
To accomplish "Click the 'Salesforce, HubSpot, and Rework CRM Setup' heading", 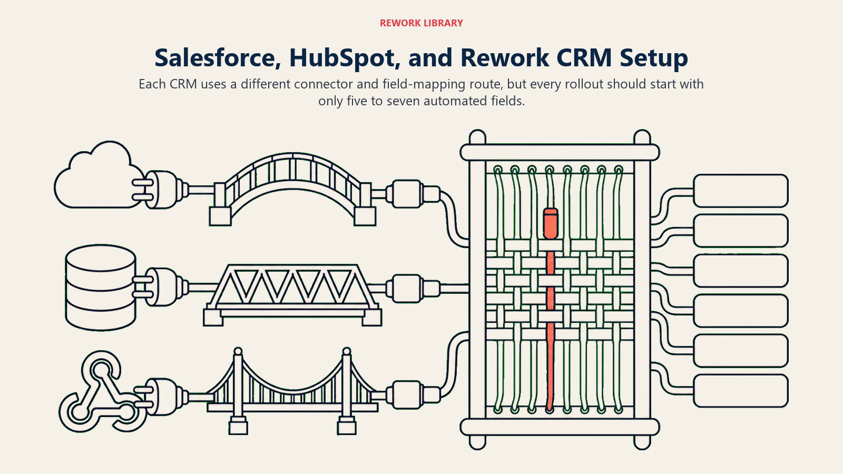I will (421, 58).
